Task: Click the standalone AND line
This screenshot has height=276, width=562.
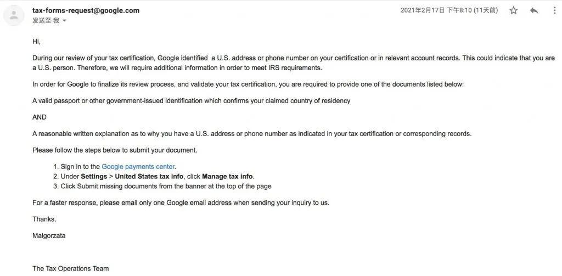Action: coord(40,117)
